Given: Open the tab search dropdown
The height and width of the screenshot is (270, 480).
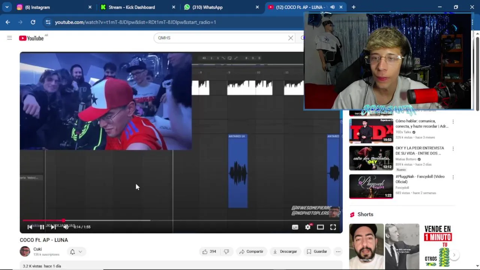Looking at the screenshot, I should 7,7.
